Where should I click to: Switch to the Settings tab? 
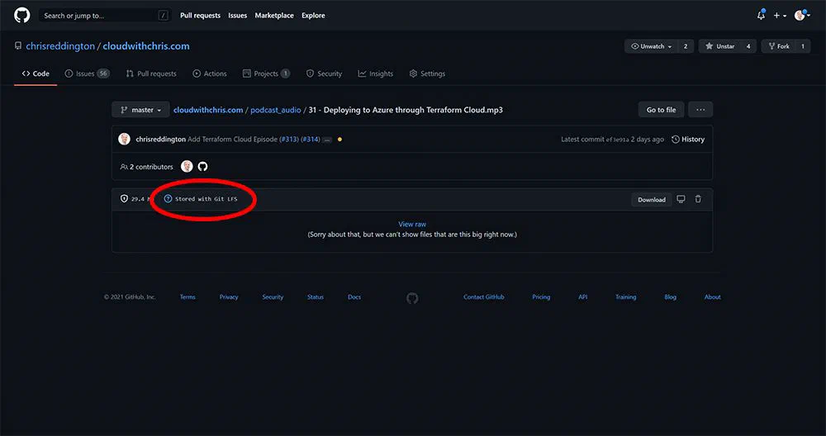point(427,73)
